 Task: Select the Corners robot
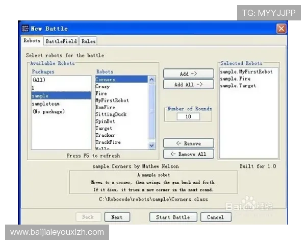click(121, 80)
